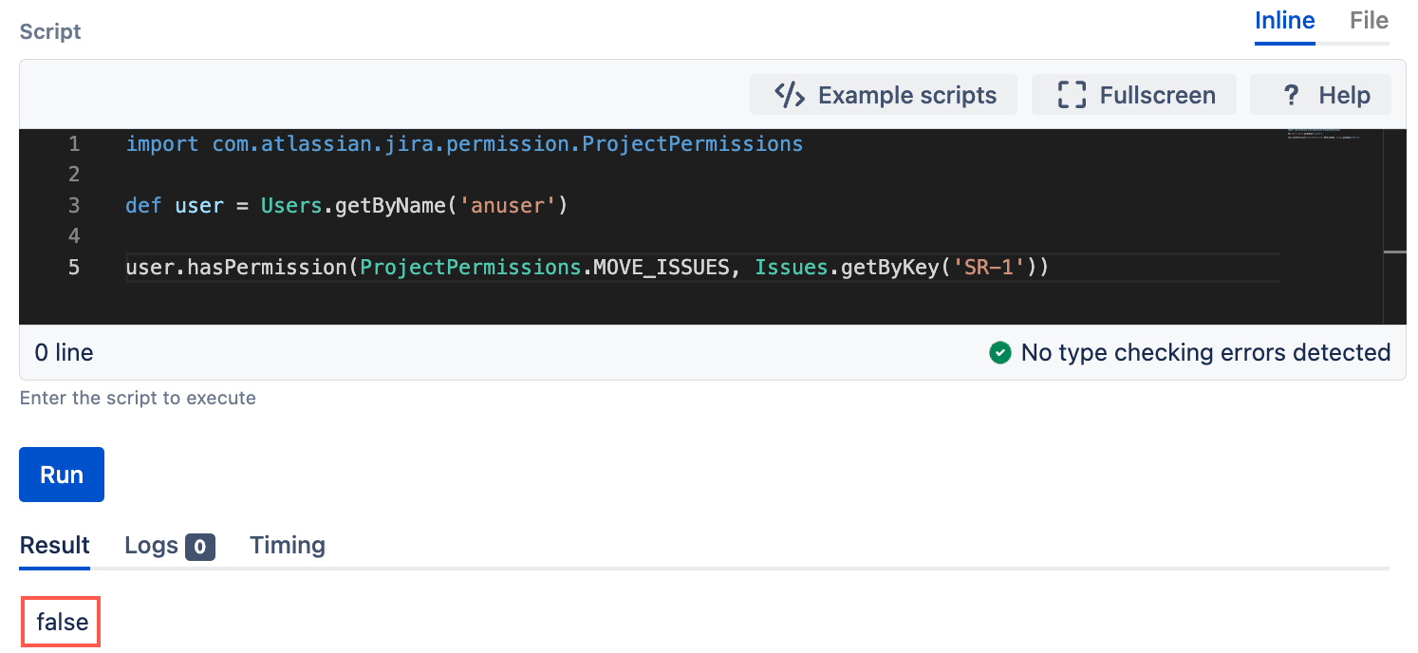
Task: Click the hasPermission method name
Action: click(x=268, y=268)
